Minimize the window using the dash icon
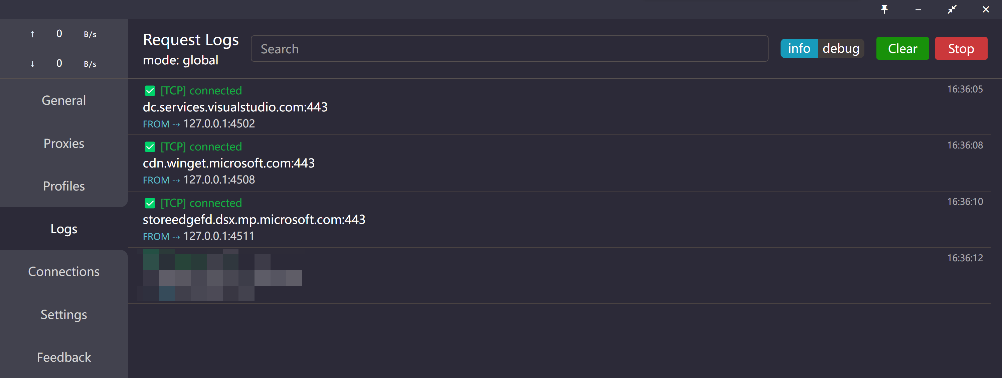The image size is (1002, 378). tap(918, 10)
